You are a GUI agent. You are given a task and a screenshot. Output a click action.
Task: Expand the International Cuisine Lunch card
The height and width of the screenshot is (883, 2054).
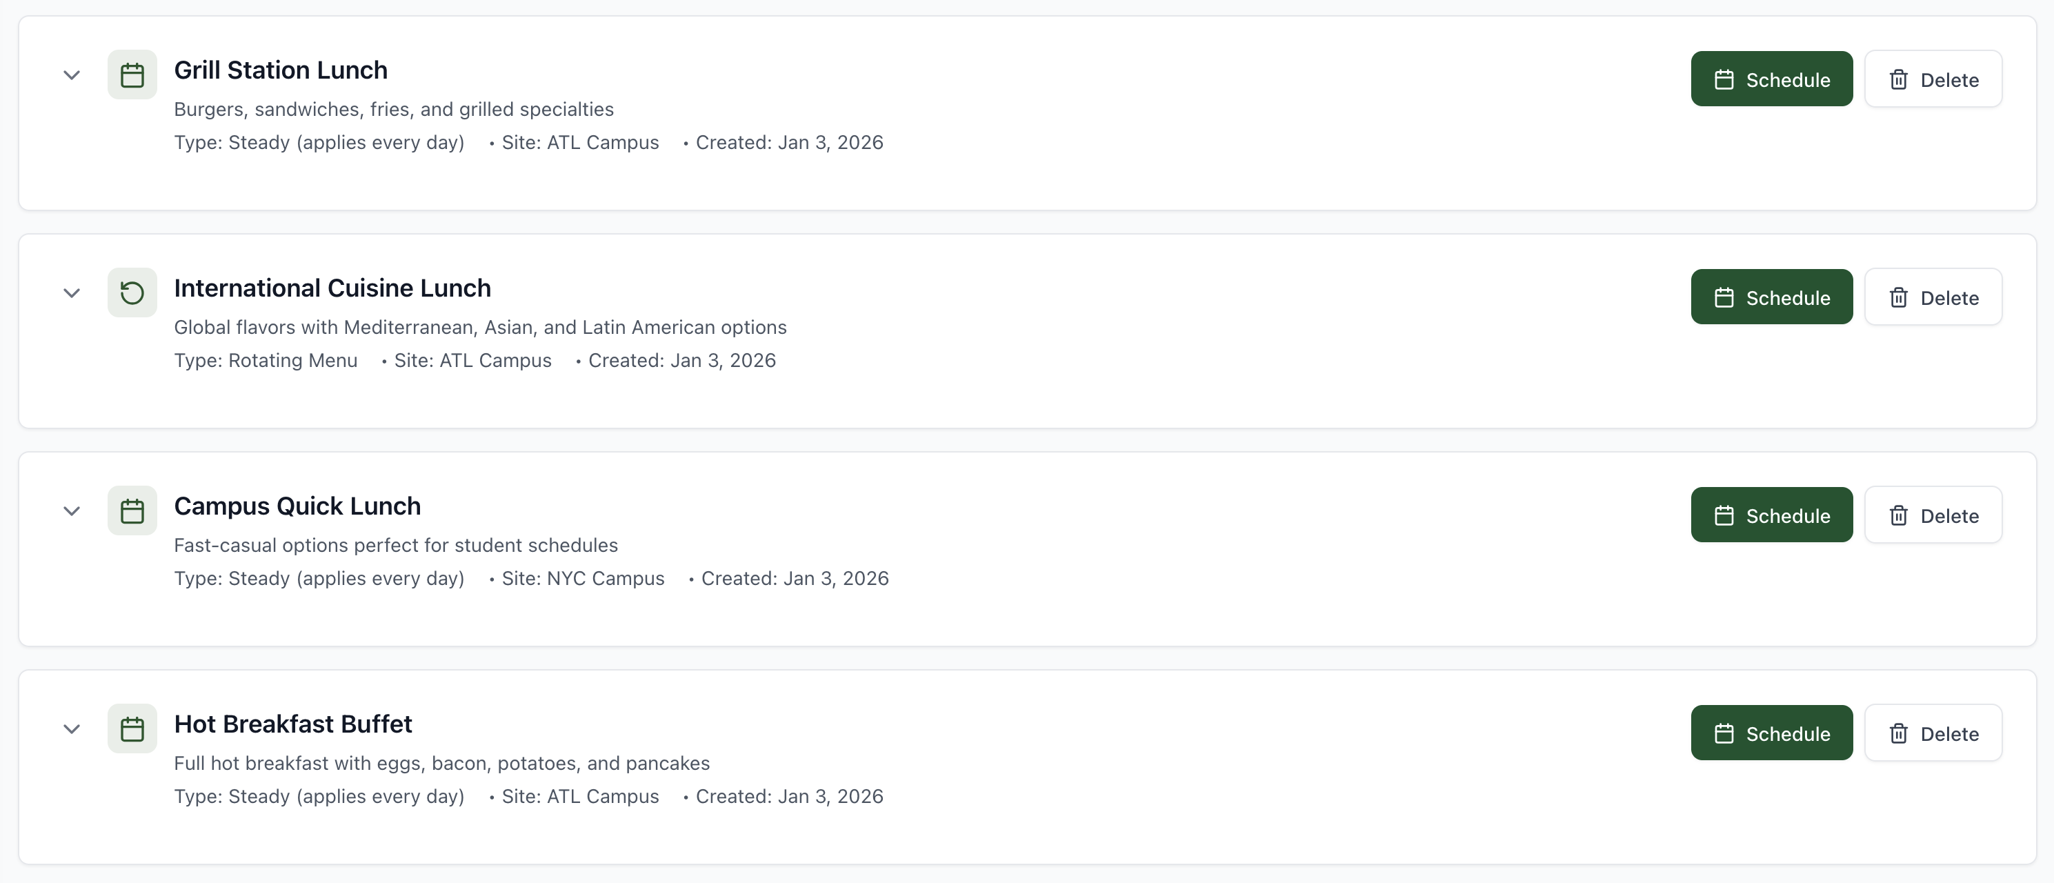coord(71,292)
